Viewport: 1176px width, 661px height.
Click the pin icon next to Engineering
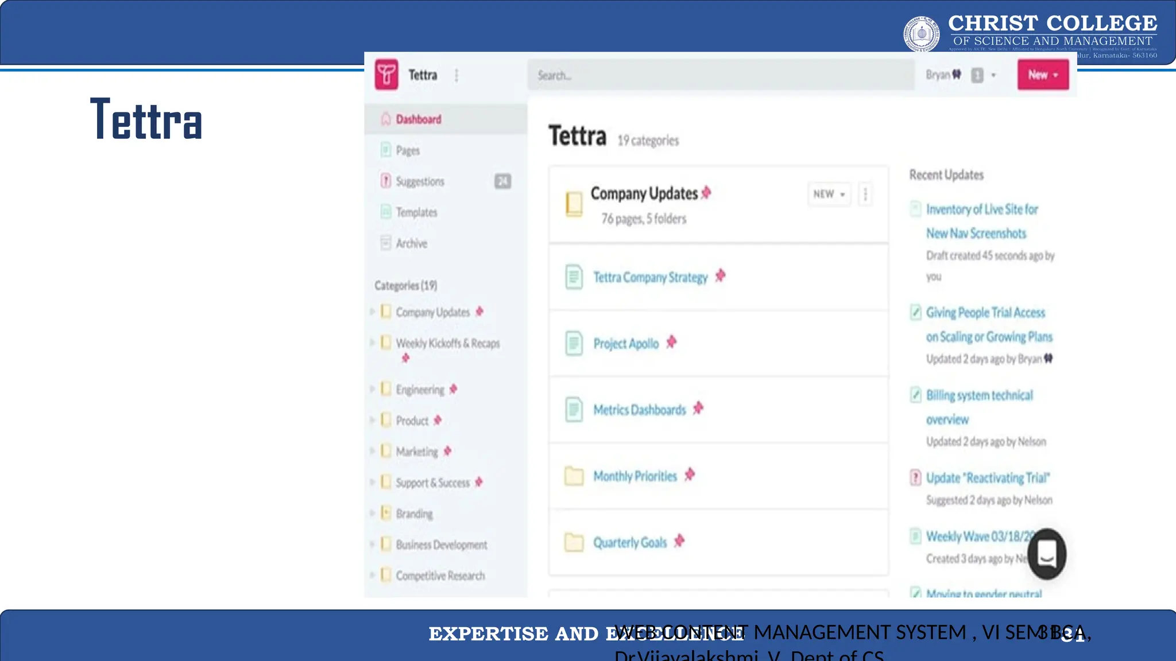[454, 389]
